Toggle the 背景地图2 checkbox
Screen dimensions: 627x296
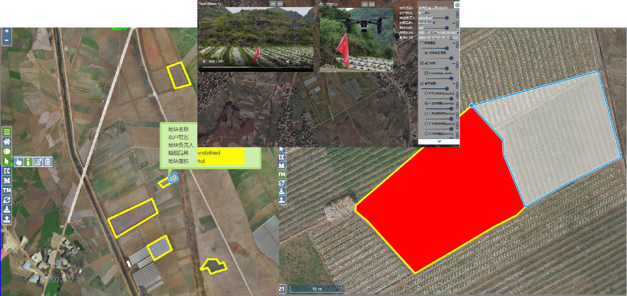(x=422, y=83)
